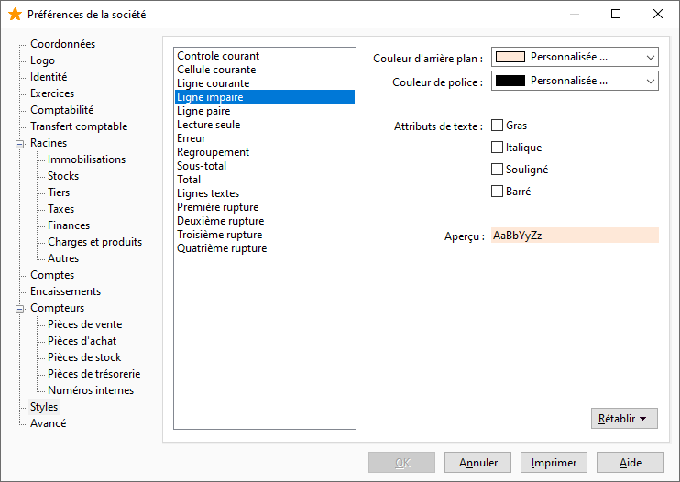Toggle the Souligné text attribute
Viewport: 680px width, 482px height.
coord(497,169)
